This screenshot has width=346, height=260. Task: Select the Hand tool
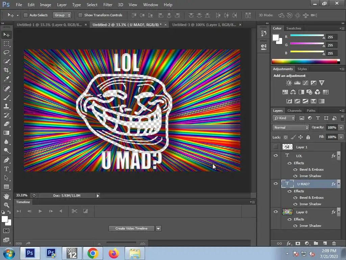[6, 196]
